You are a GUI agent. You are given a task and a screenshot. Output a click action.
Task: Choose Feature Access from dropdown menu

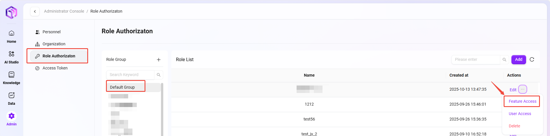coord(522,101)
